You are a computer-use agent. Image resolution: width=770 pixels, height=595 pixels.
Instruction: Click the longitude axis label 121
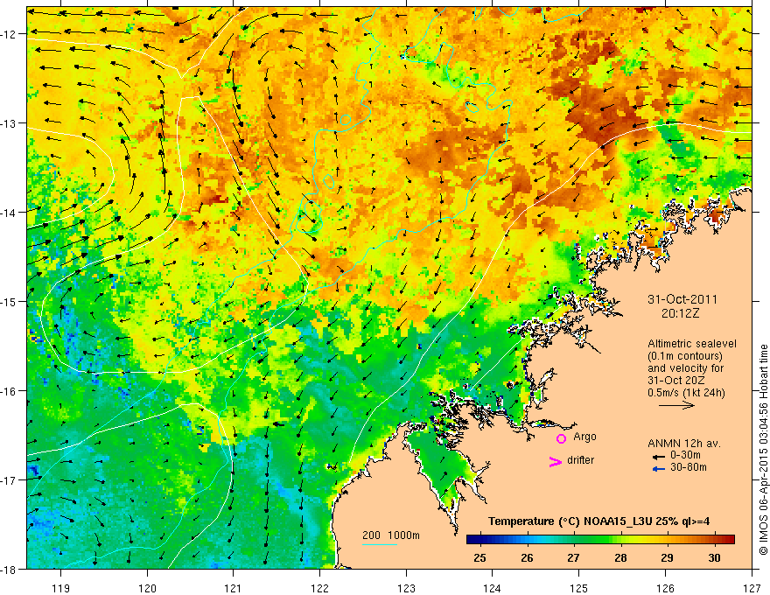(x=234, y=589)
